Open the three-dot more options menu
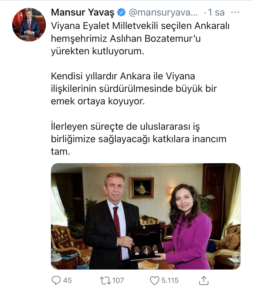This screenshot has height=289, width=253. coord(235,12)
